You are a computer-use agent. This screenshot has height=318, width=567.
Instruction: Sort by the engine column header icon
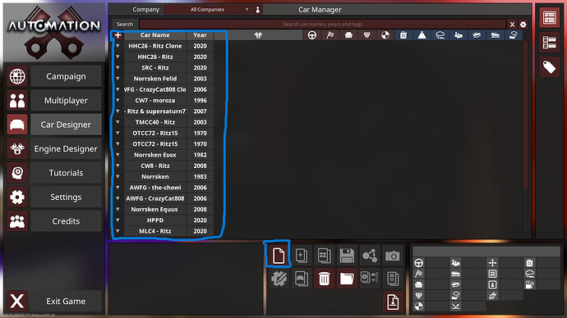point(258,35)
